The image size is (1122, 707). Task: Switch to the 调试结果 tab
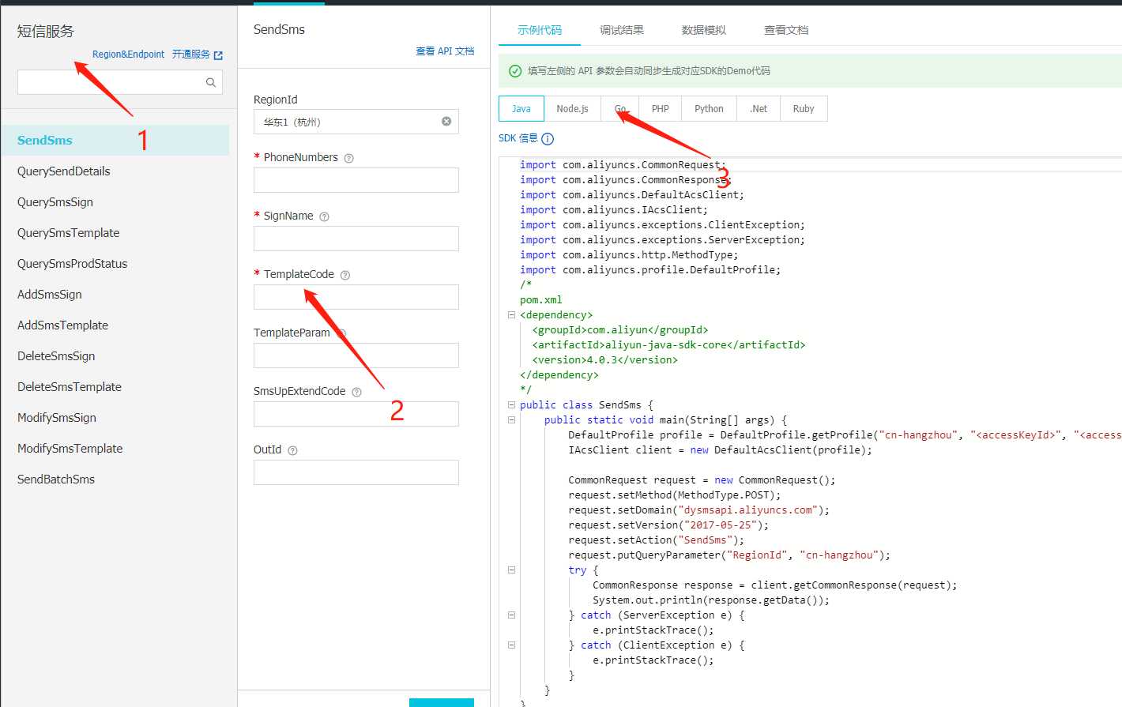(622, 30)
